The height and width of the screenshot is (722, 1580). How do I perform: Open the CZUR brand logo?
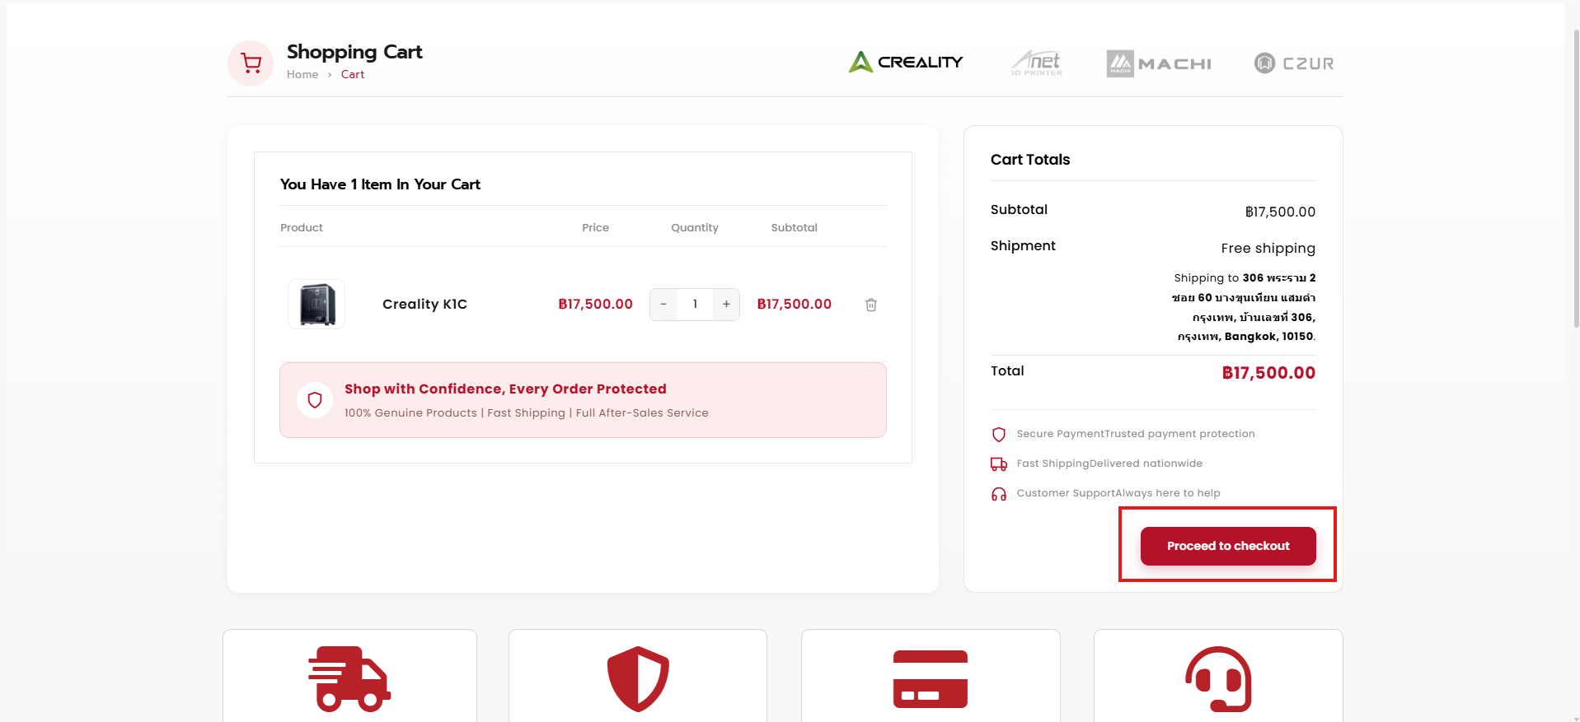(x=1294, y=63)
